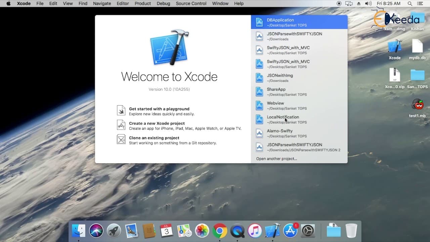Image resolution: width=430 pixels, height=242 pixels.
Task: Open the Help menu
Action: (239, 3)
